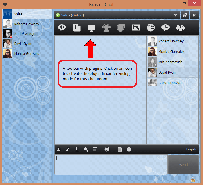Image resolution: width=203 pixels, height=185 pixels.
Task: Pop out the chat window
Action: pos(185,15)
